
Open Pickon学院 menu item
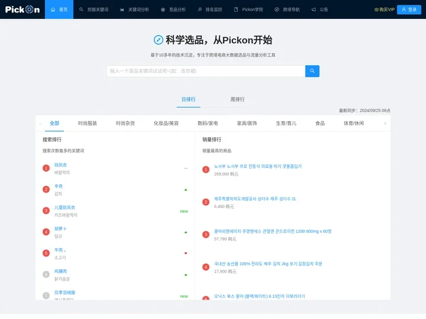click(x=248, y=9)
